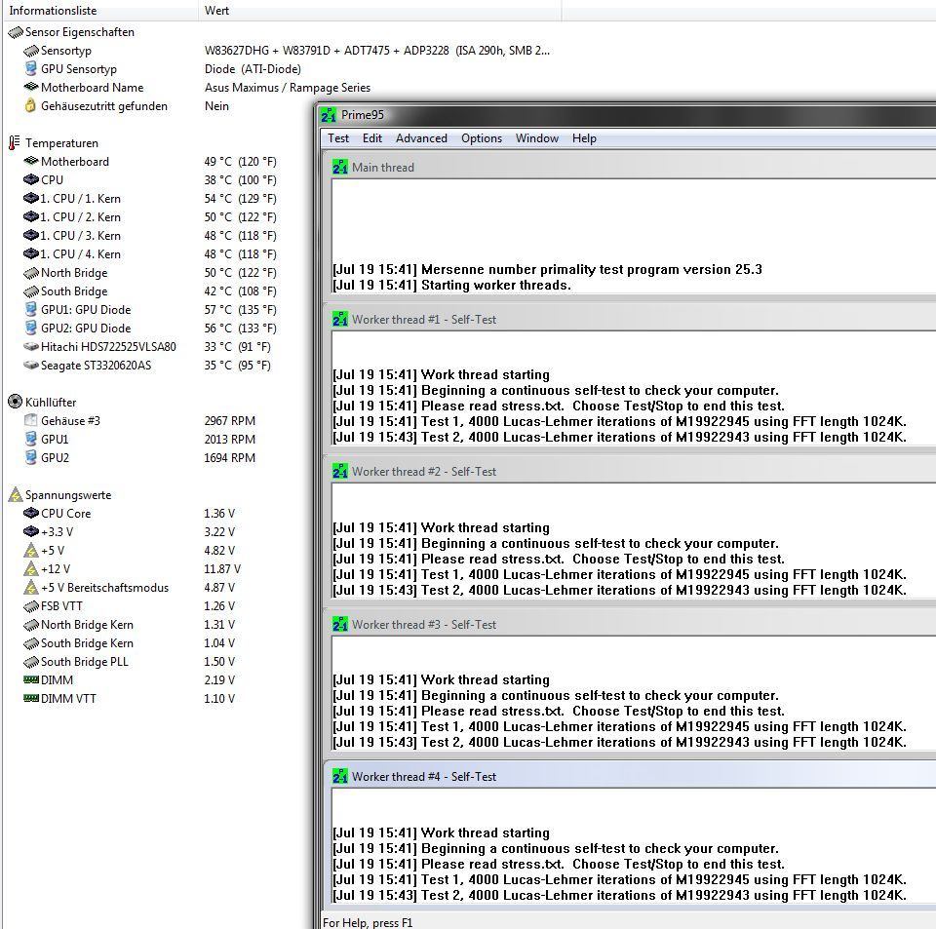Click the Hitachi HDS722525VLSA80 drive icon
Image resolution: width=936 pixels, height=929 pixels.
point(31,347)
